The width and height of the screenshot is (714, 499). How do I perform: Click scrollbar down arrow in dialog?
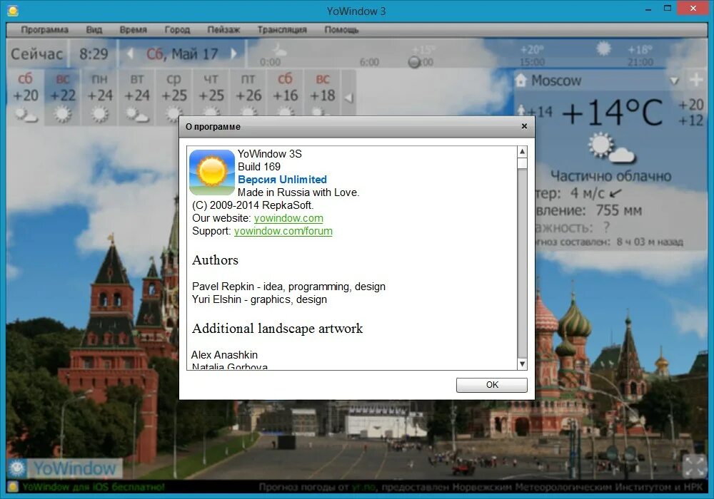[x=523, y=364]
